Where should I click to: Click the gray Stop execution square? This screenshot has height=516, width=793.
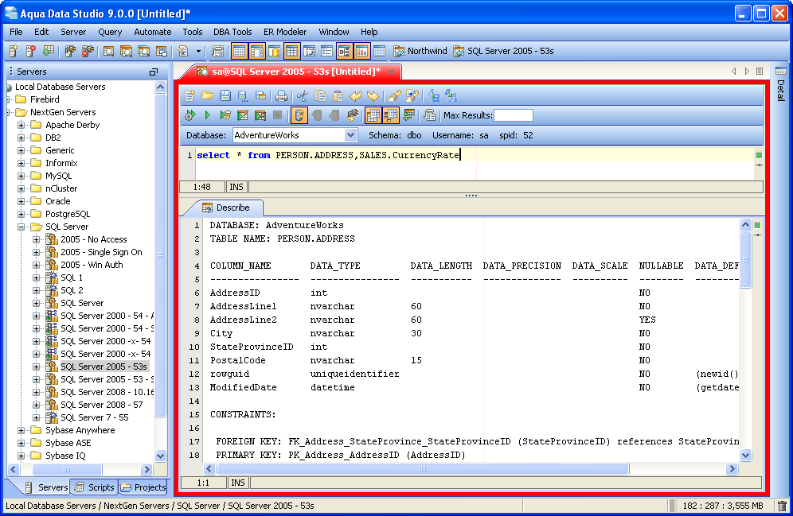(277, 115)
